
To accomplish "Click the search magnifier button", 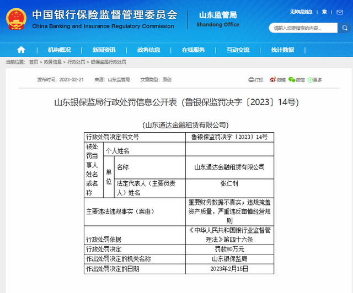I will (344, 28).
